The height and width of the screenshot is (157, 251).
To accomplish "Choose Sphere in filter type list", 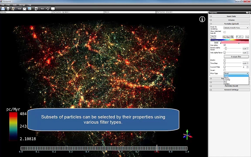I will 236,84.
